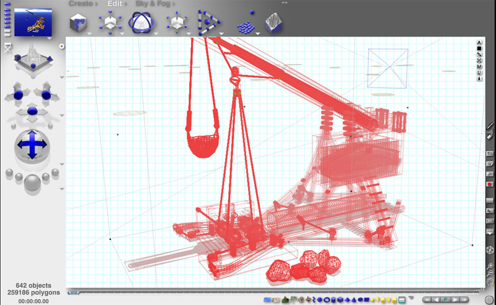Select tori using the blue torus icon
The width and height of the screenshot is (496, 305).
(327, 299)
